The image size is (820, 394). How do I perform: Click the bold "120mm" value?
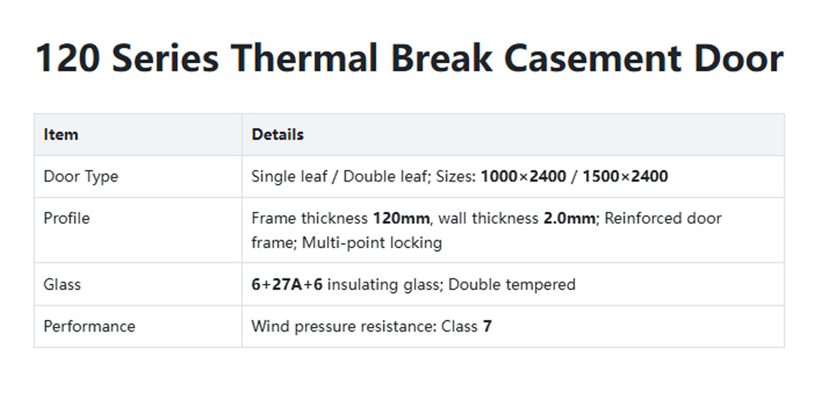(401, 218)
